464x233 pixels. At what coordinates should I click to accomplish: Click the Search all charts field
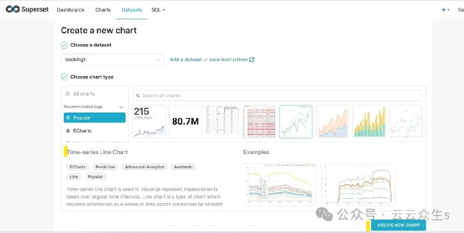pyautogui.click(x=277, y=96)
